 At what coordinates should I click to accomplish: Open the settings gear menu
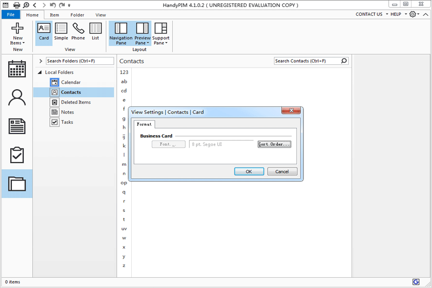click(x=414, y=14)
